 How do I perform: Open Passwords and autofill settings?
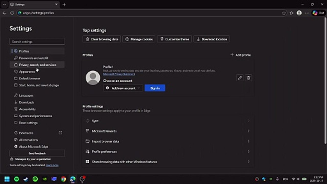point(37,58)
